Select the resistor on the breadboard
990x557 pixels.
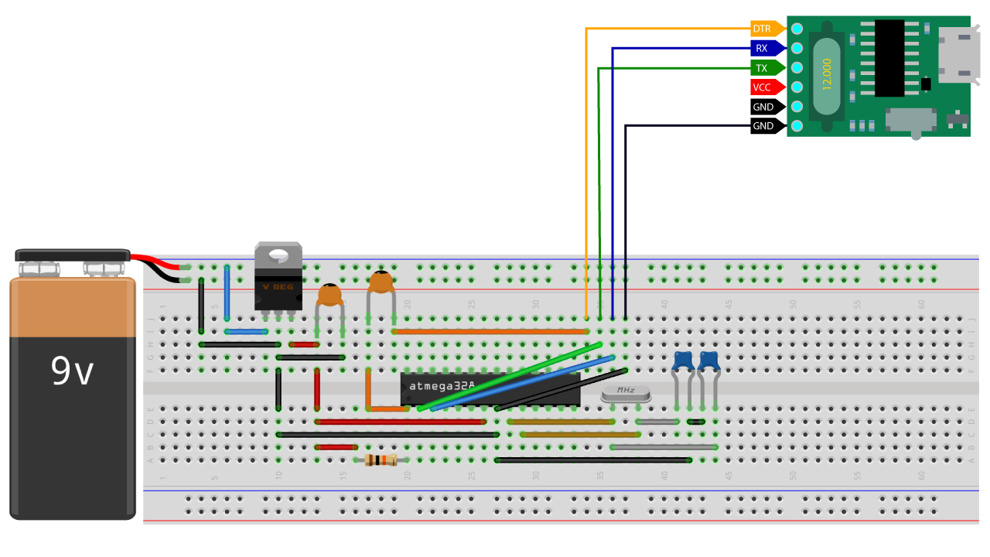[381, 460]
